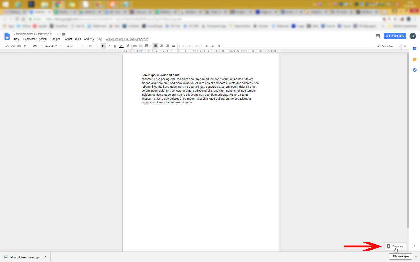Create a bulleted list
This screenshot has width=420, height=262.
(198, 46)
